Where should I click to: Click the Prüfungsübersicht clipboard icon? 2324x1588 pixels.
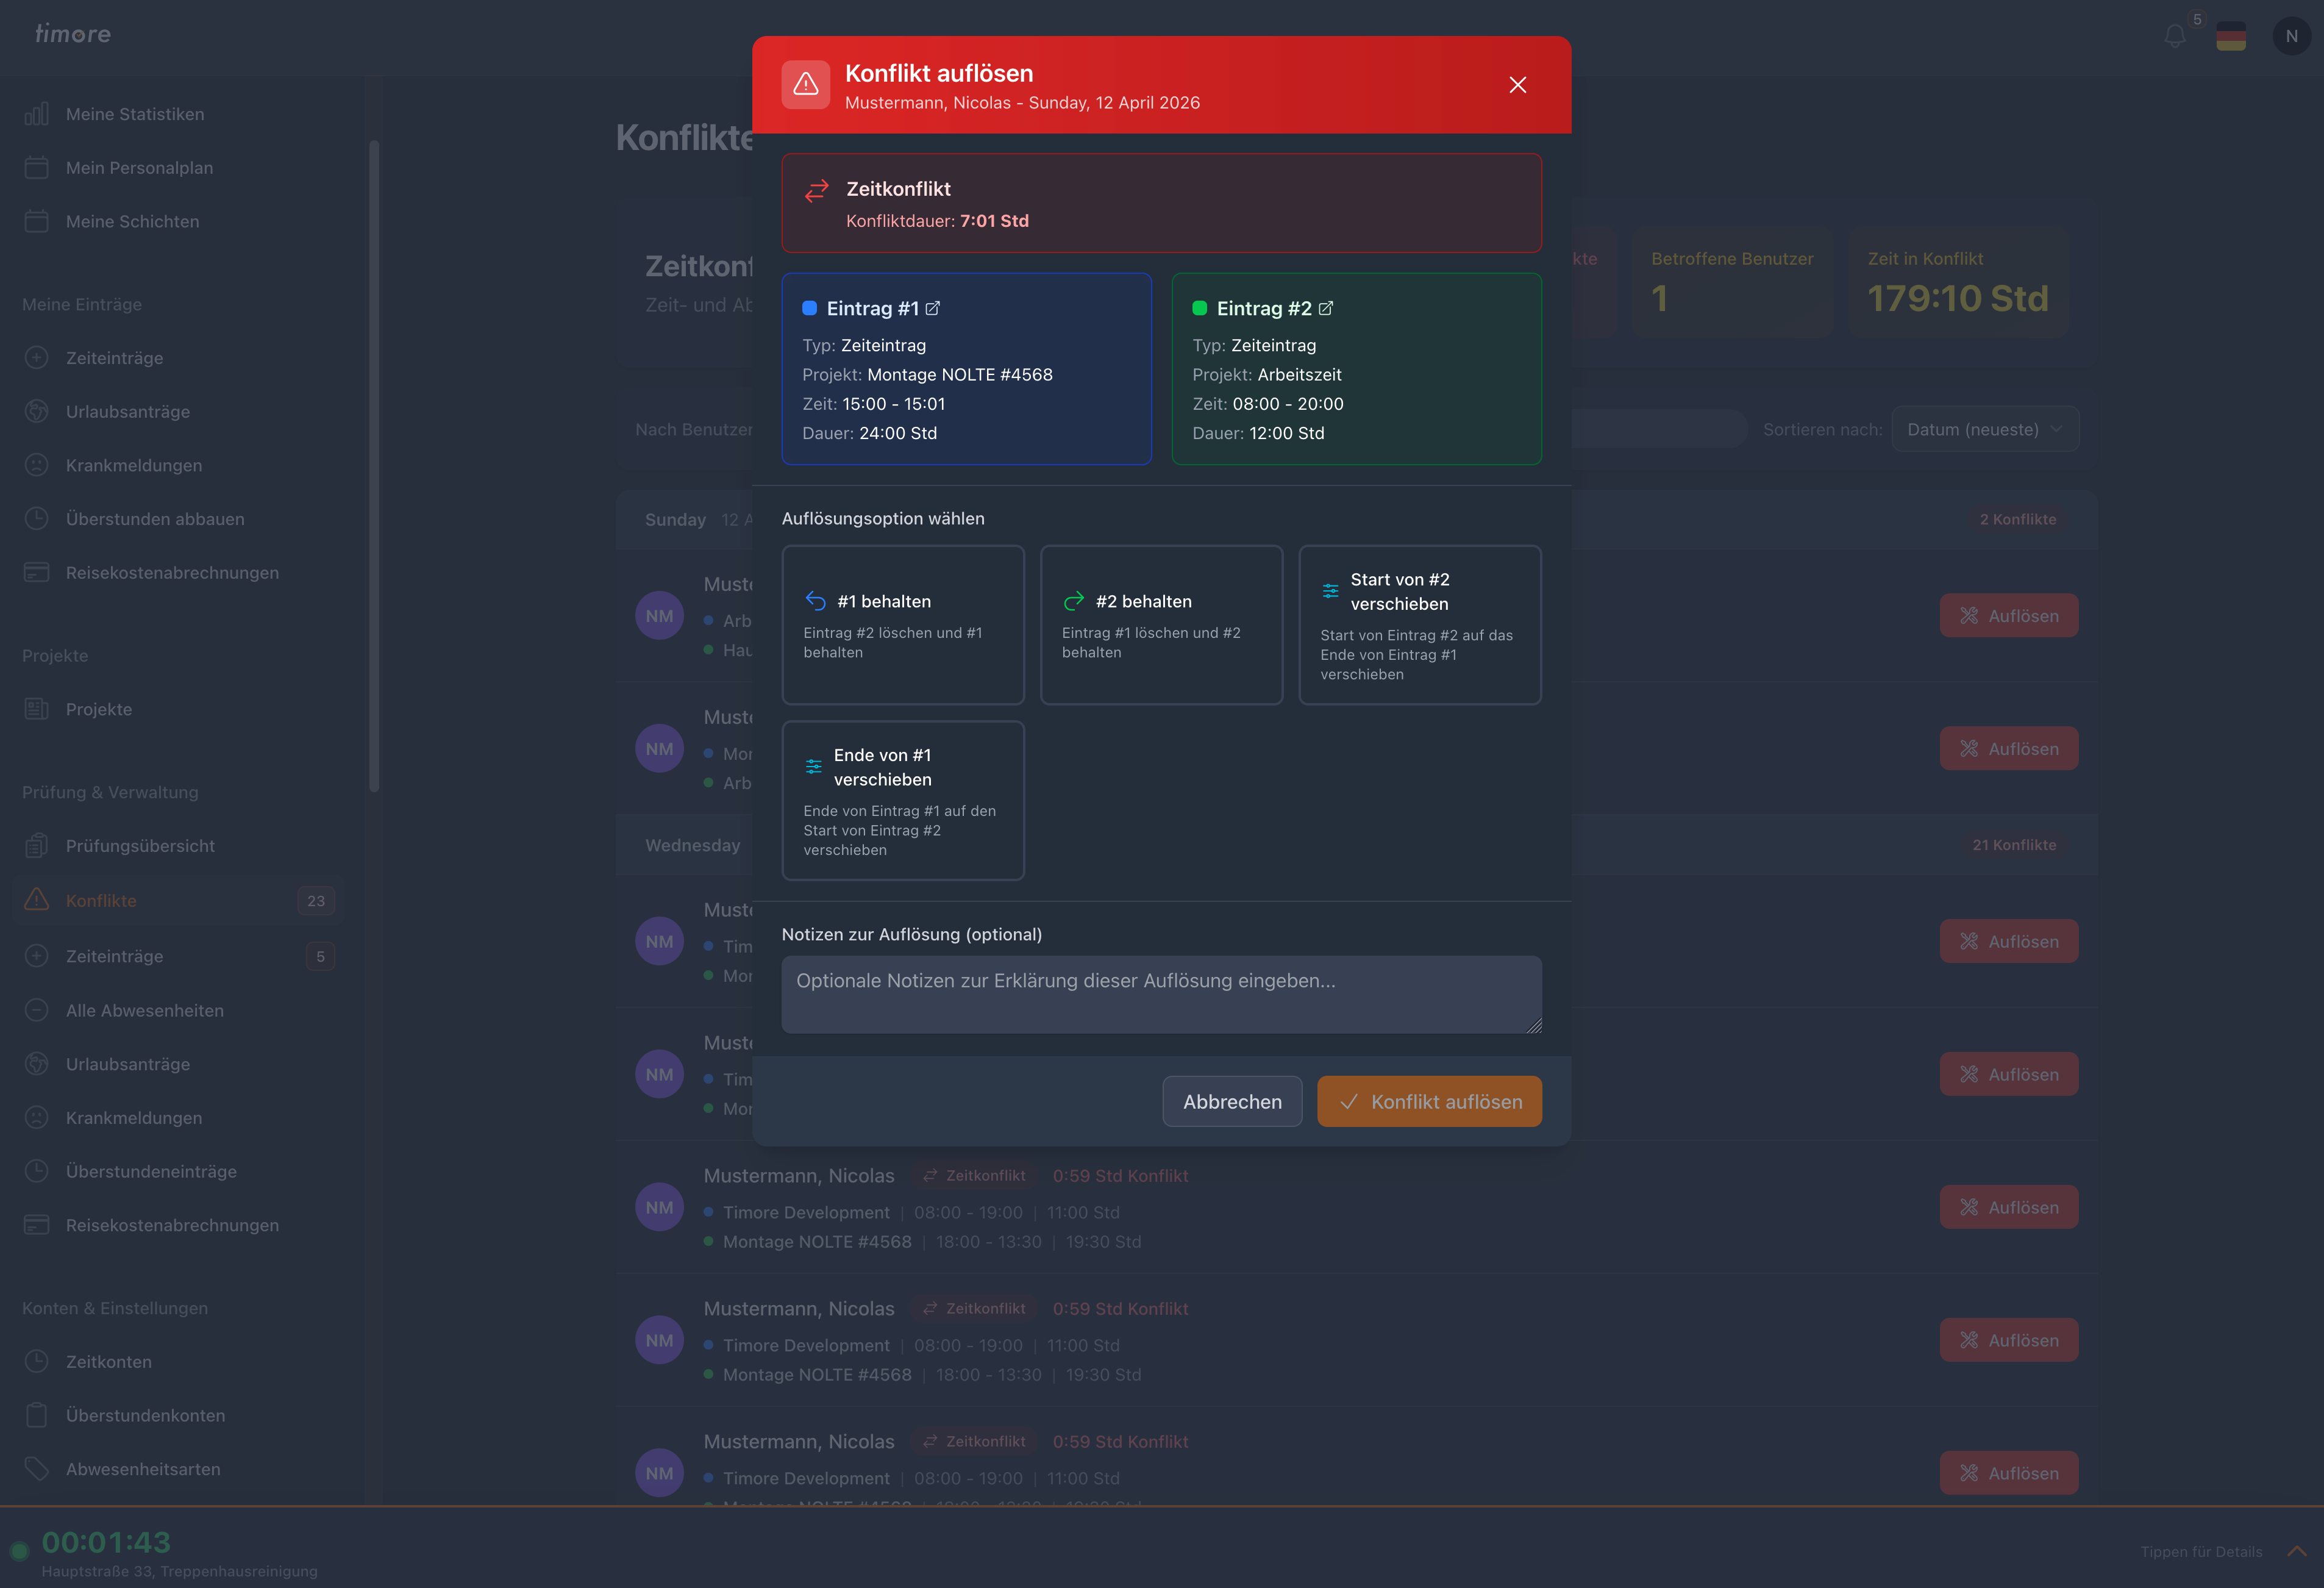pyautogui.click(x=37, y=845)
